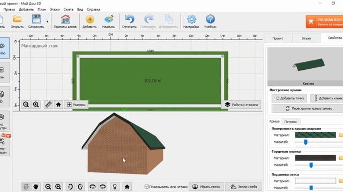This screenshot has height=192, width=343.
Task: Switch to the Проект tab
Action: click(x=278, y=38)
